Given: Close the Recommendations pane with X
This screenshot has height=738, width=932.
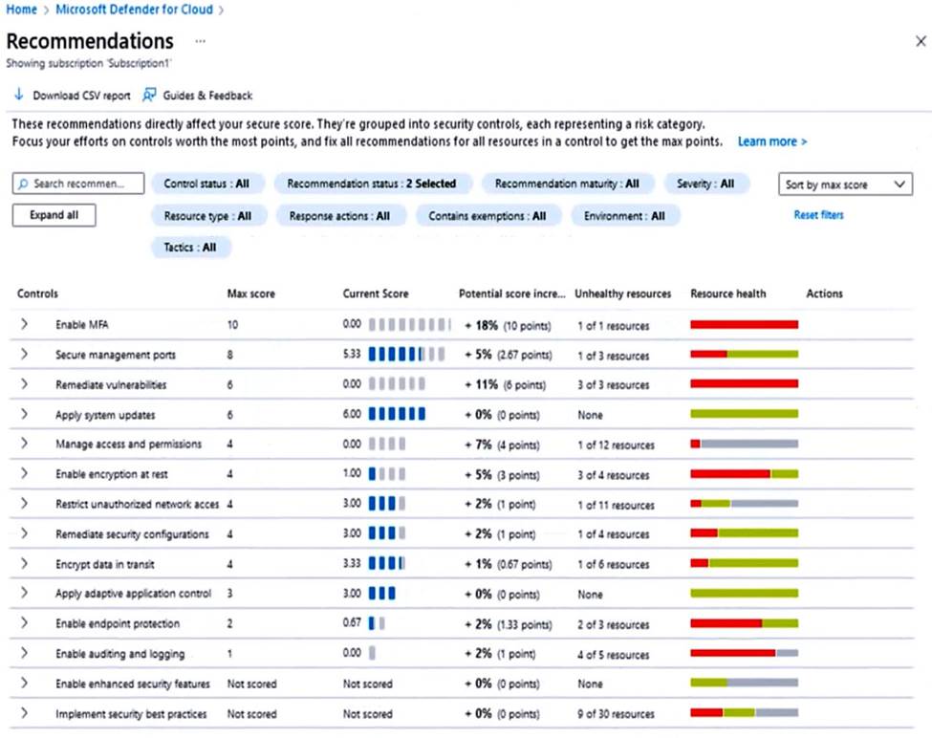Looking at the screenshot, I should (x=921, y=41).
